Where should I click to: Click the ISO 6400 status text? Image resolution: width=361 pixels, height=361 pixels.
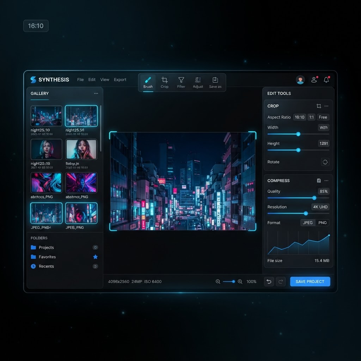pos(153,281)
